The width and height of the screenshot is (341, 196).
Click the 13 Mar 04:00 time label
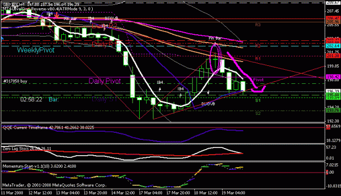point(68,193)
